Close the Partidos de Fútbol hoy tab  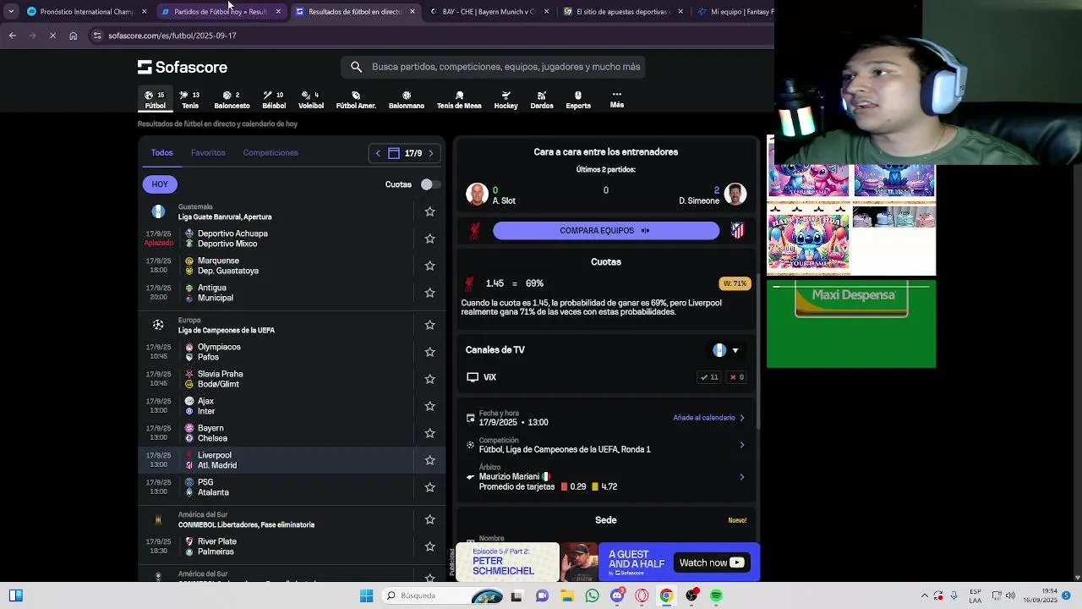[x=278, y=12]
